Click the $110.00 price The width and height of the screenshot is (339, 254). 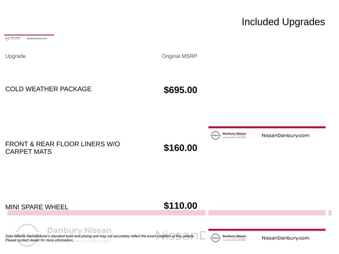click(180, 206)
